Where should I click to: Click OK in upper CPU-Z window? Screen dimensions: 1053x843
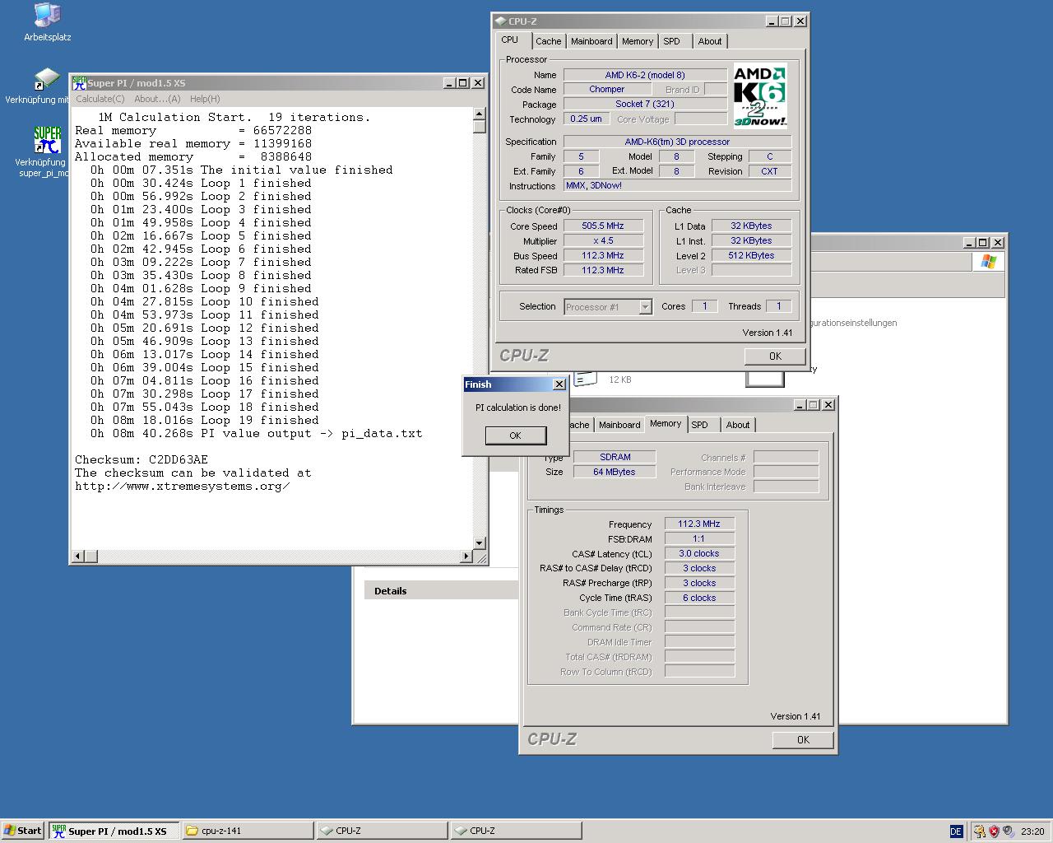(x=775, y=356)
